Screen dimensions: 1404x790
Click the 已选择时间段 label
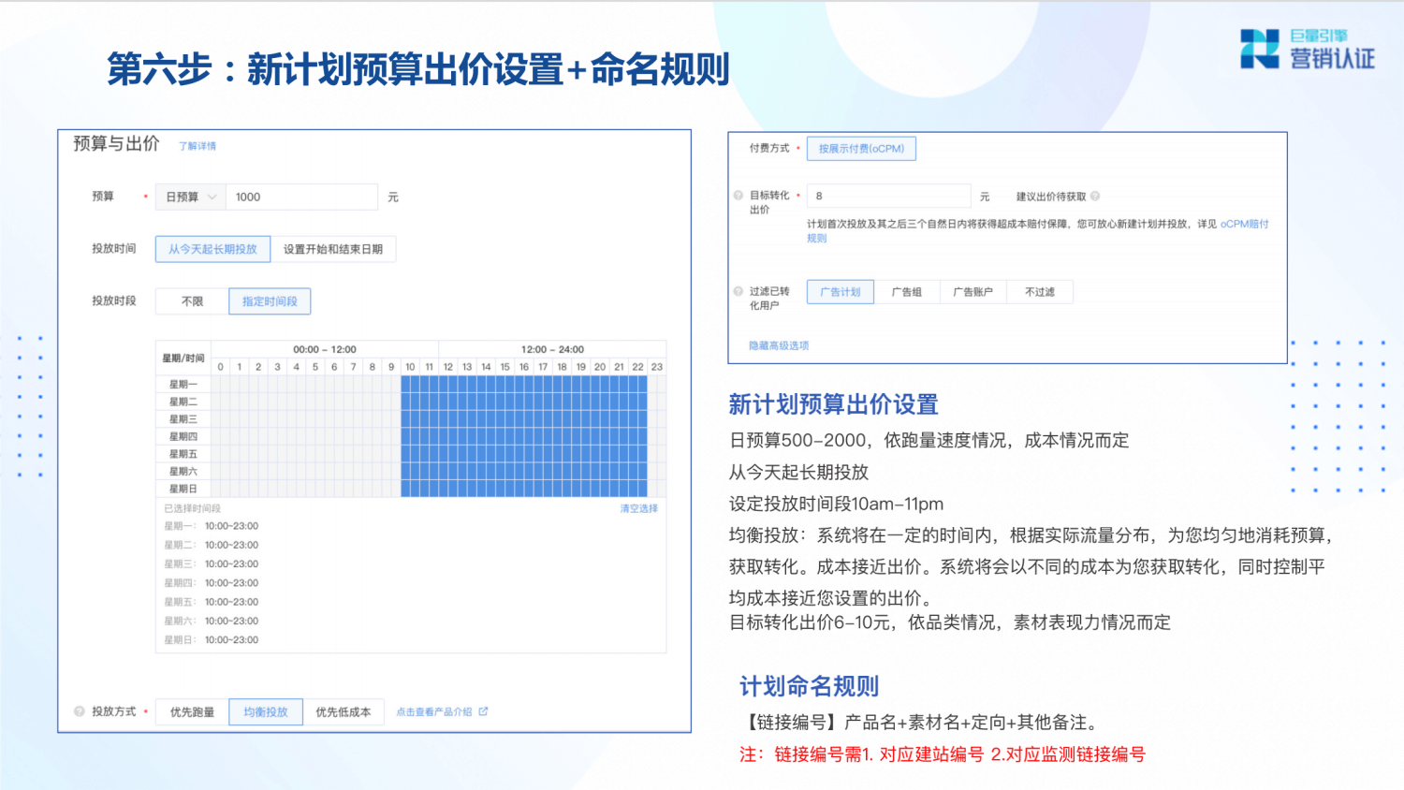(193, 508)
